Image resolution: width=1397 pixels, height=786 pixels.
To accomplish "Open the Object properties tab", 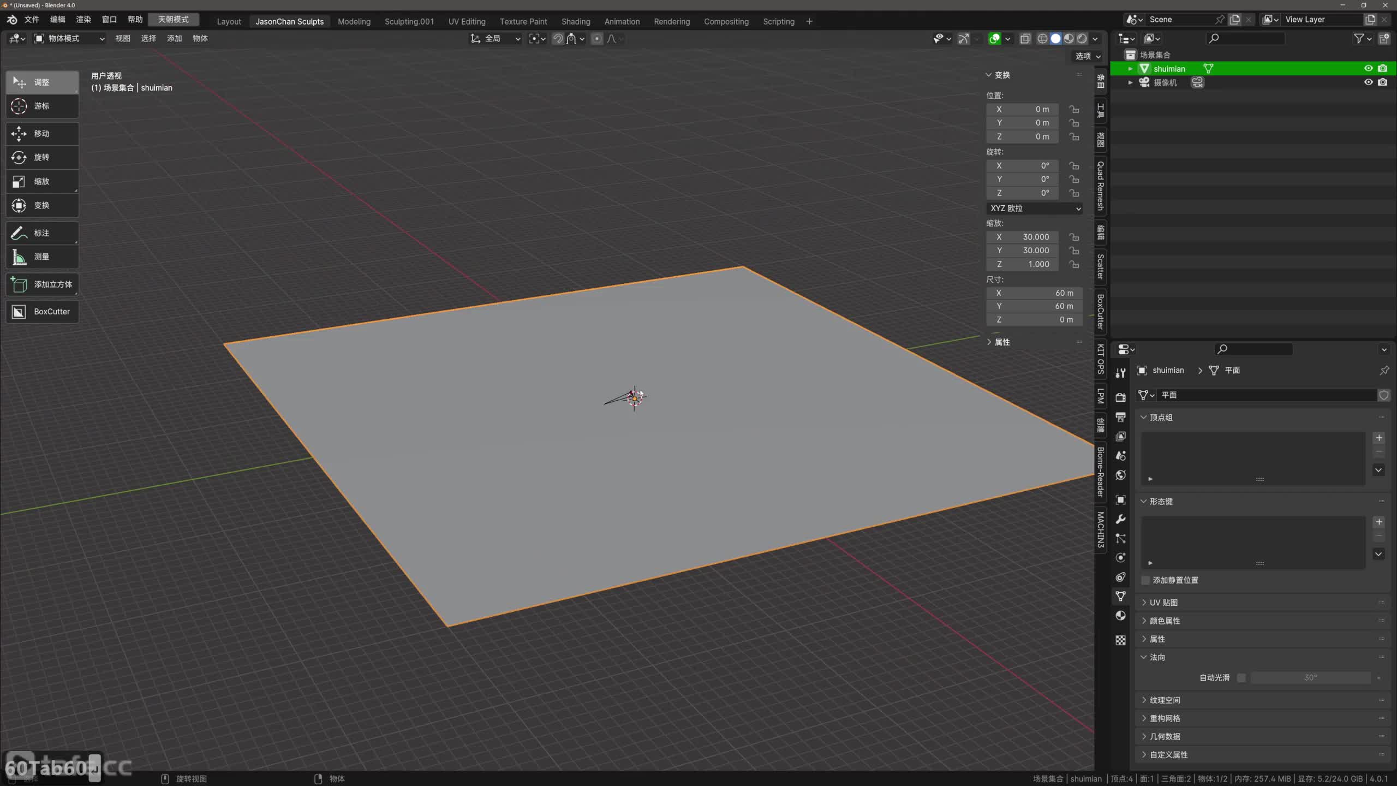I will tap(1120, 499).
